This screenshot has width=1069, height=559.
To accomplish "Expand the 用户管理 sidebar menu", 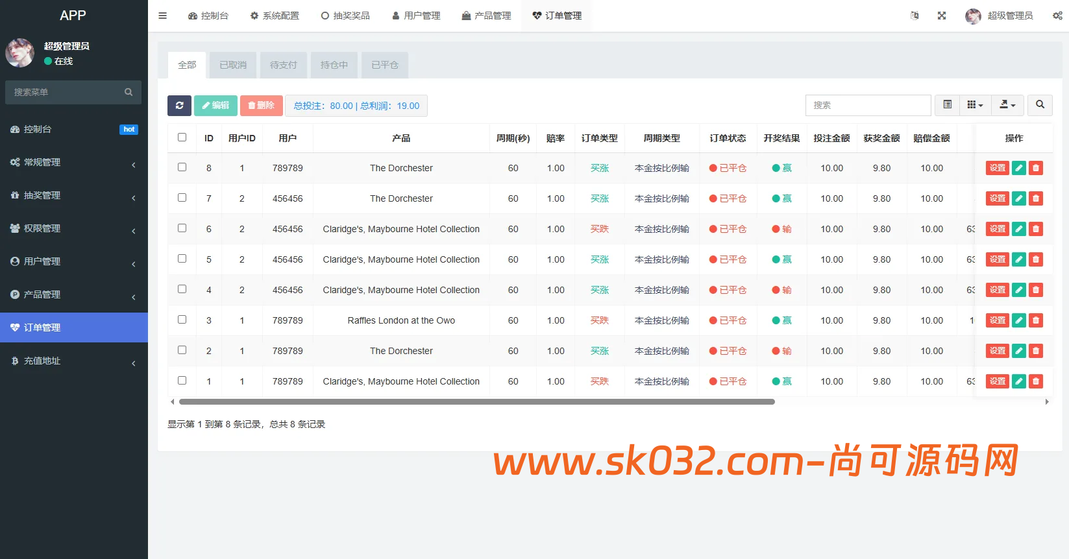I will (x=74, y=261).
